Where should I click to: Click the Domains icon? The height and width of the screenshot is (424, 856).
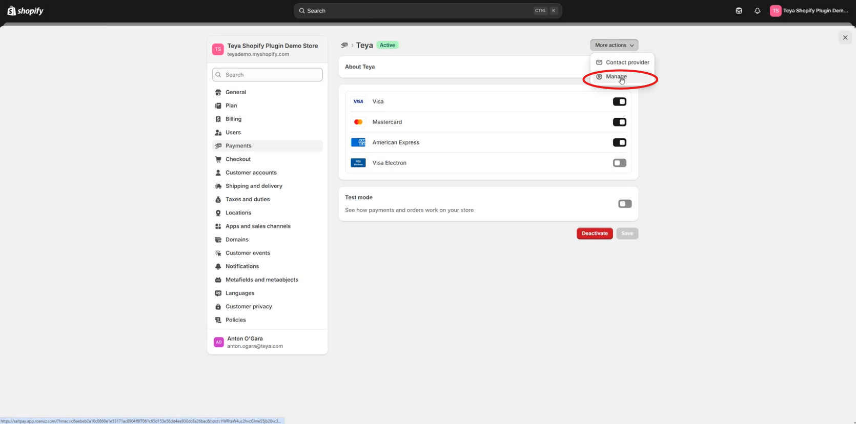[x=218, y=240]
